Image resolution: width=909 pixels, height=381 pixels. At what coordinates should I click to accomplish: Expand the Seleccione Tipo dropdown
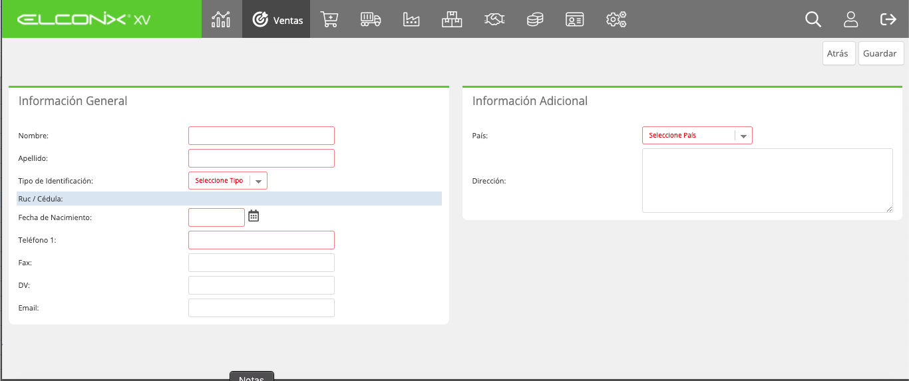pyautogui.click(x=228, y=180)
